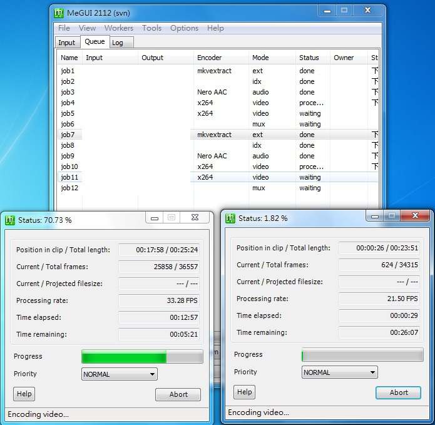Screen dimensions: 435x425
Task: Open Priority dropdown in the 1.82 % window
Action: coord(339,372)
